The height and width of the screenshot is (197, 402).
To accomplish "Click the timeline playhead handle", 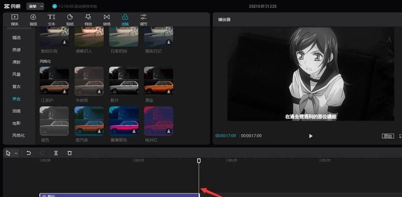I will 199,161.
